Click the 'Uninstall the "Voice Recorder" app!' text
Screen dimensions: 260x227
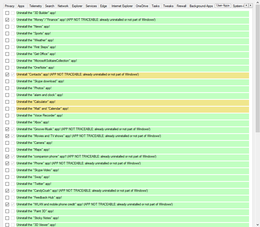pos(39,115)
